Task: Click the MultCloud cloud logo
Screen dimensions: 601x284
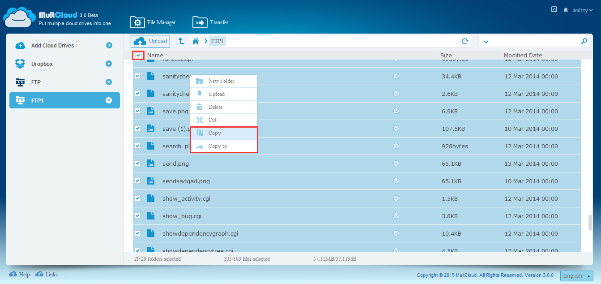Action: point(19,17)
